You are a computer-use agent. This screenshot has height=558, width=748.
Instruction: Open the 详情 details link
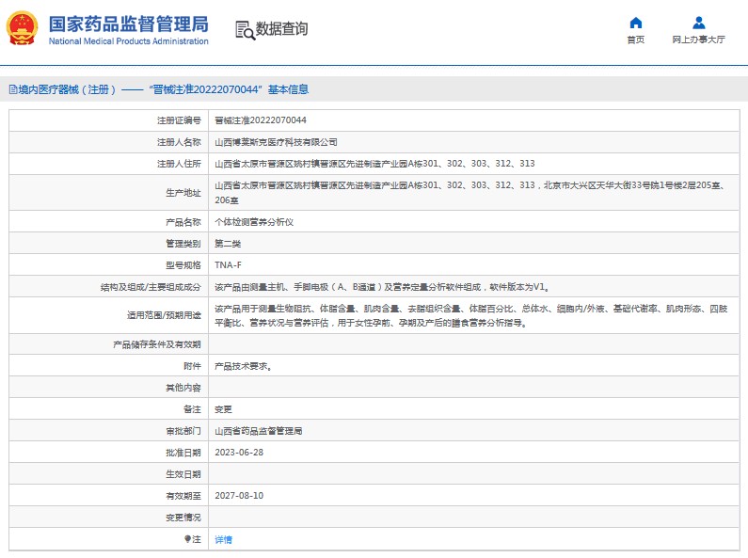pyautogui.click(x=223, y=539)
